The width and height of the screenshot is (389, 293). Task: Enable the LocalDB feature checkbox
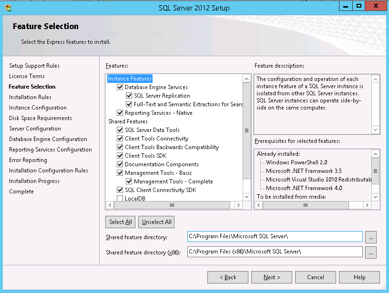pos(120,198)
